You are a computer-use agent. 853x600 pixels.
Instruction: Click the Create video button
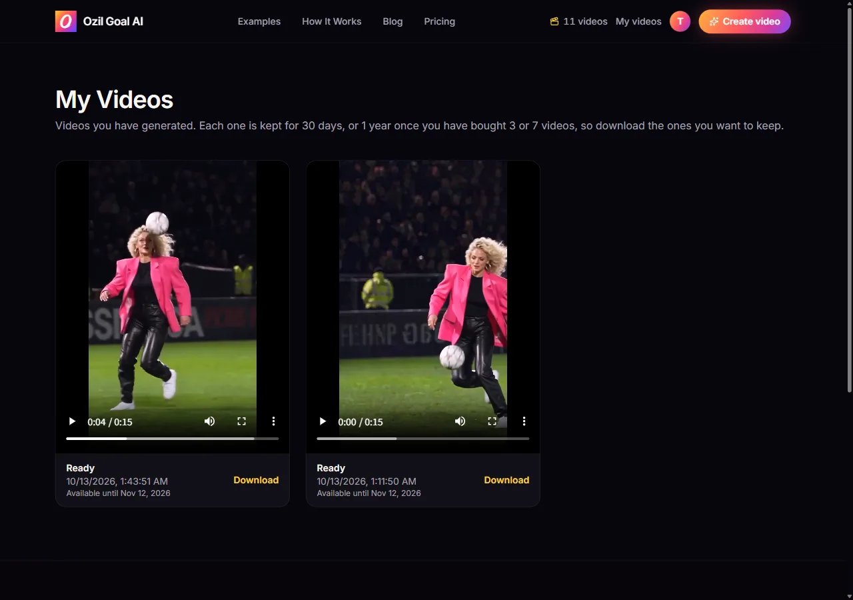[744, 21]
